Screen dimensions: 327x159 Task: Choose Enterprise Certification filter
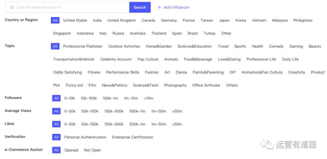[x=133, y=137]
